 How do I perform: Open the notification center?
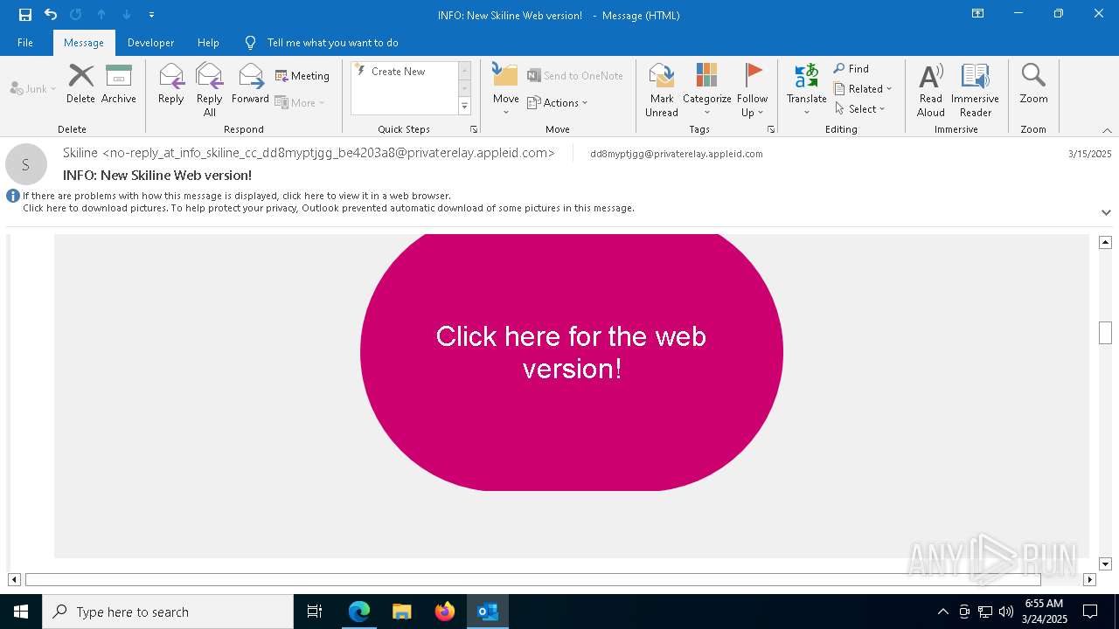click(x=1090, y=612)
